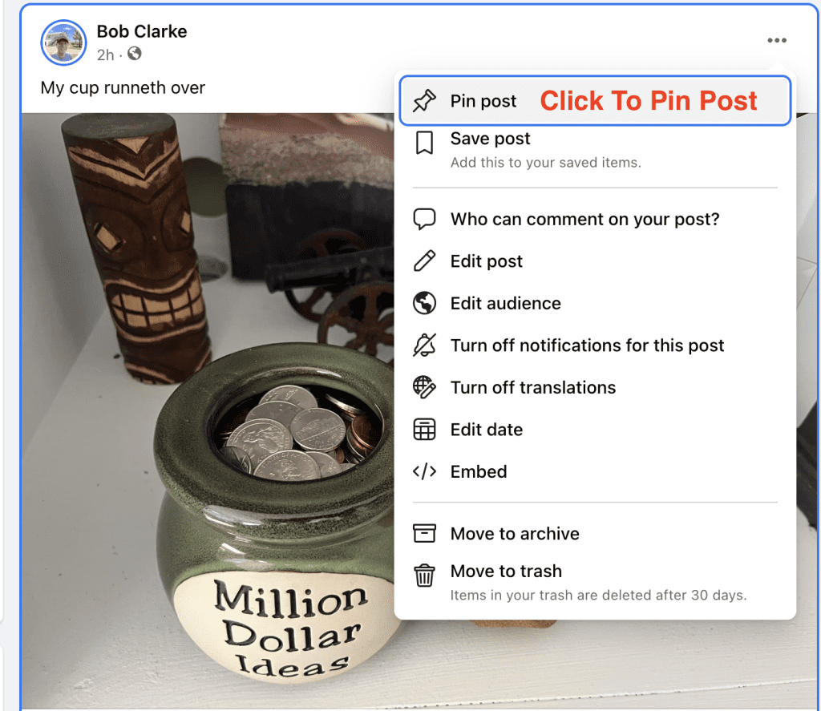
Task: Click the bookmark icon beside Save post
Action: (424, 143)
